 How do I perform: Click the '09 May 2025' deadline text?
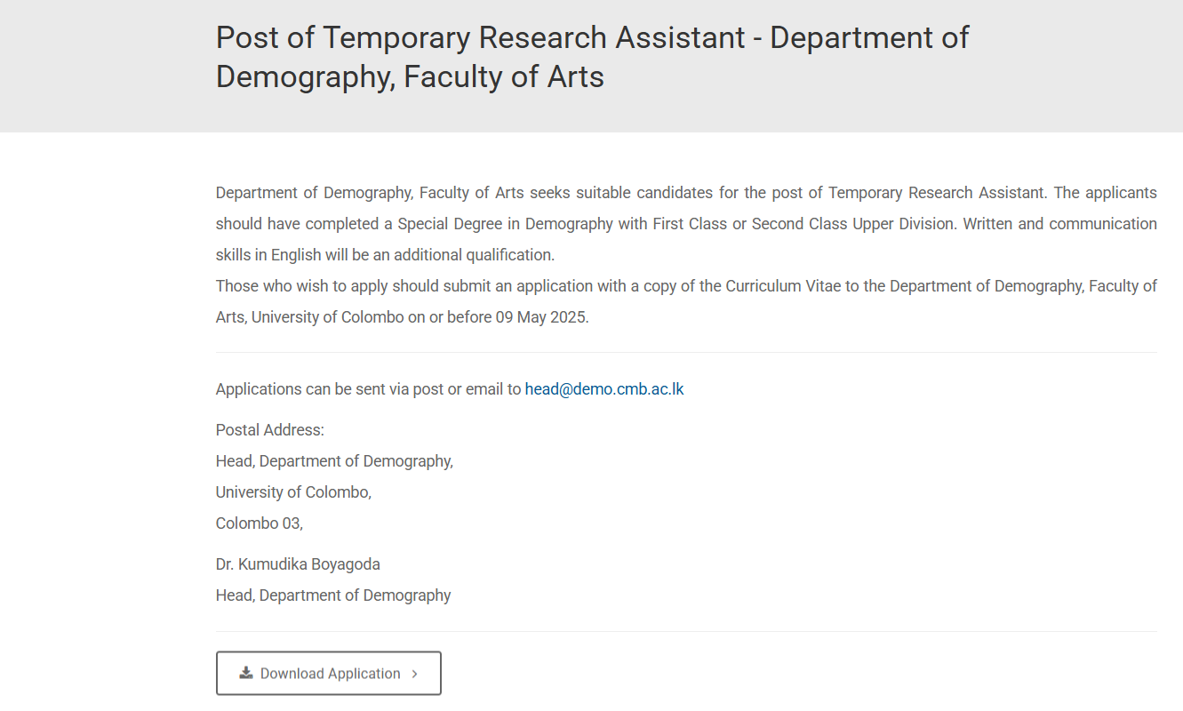[x=541, y=317]
